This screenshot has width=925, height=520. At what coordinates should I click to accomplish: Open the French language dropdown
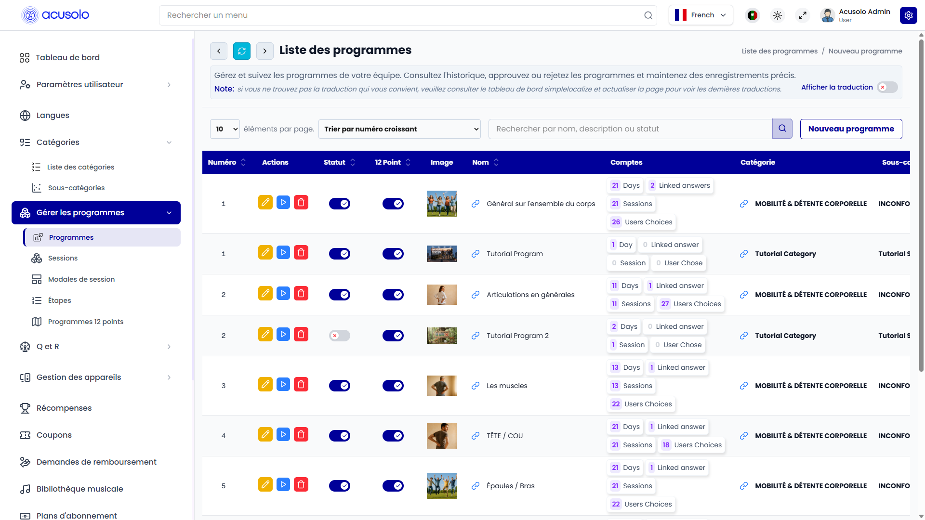(700, 15)
